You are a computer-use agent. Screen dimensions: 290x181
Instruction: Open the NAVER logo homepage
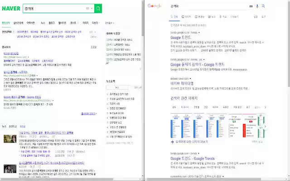click(x=11, y=9)
